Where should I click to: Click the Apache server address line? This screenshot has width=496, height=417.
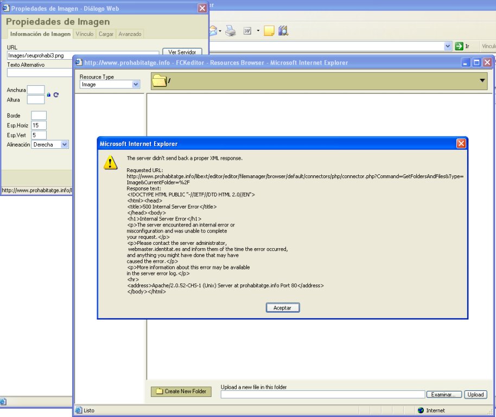(x=225, y=286)
